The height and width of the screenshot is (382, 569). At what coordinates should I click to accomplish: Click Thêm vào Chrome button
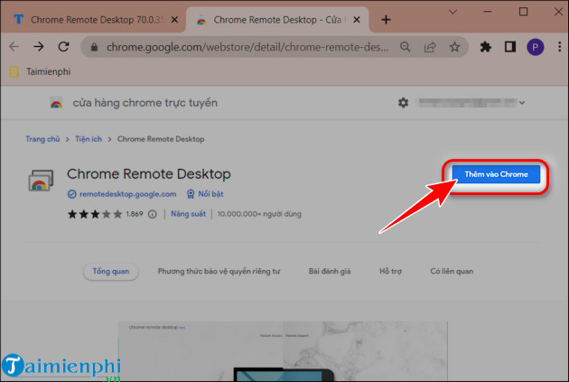coord(496,174)
